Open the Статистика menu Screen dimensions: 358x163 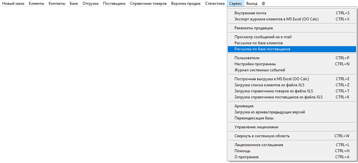pyautogui.click(x=215, y=4)
